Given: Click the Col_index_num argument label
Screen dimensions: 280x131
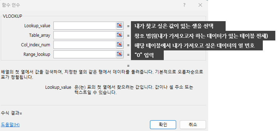Looking at the screenshot, I should pos(36,45).
